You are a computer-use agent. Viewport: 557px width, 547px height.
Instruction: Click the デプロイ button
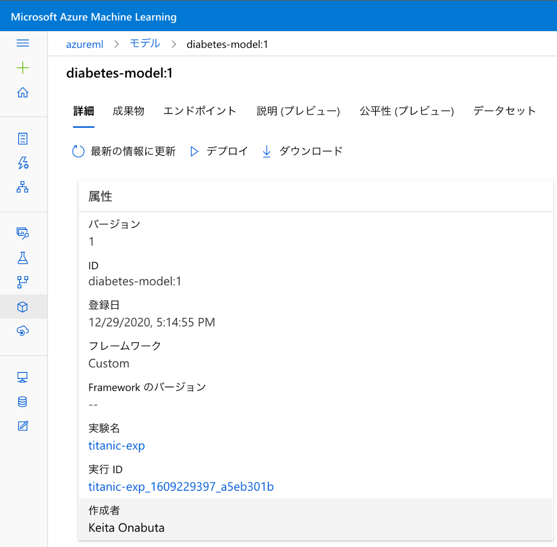tap(219, 151)
